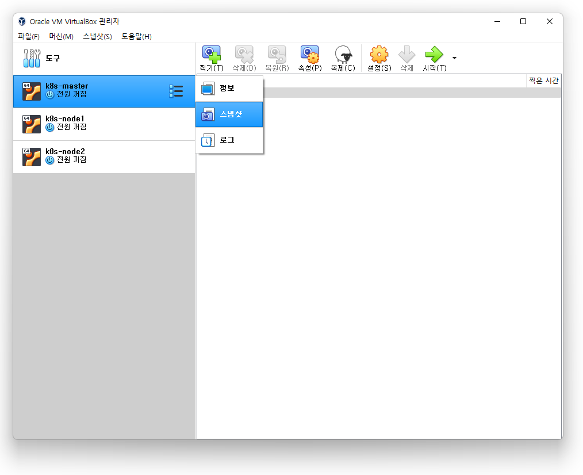Click the 복원(R) restore snapshot icon
The width and height of the screenshot is (583, 475).
tap(277, 59)
